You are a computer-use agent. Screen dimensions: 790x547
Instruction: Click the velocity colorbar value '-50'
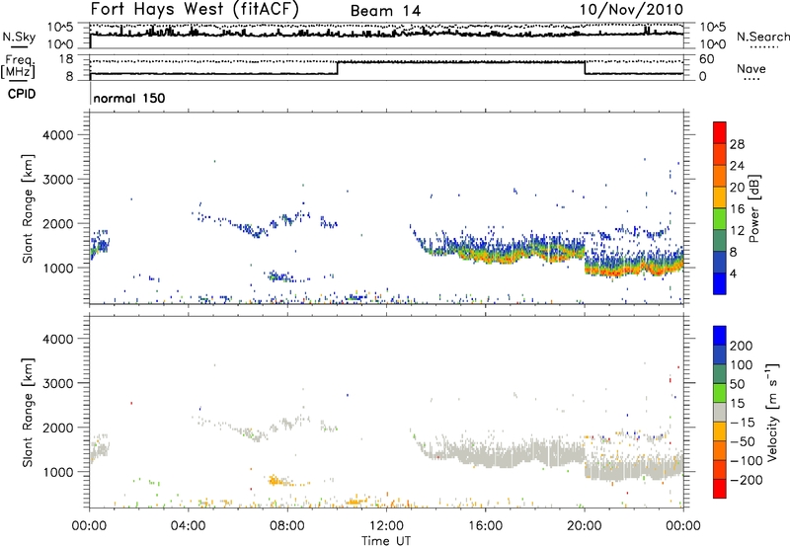(743, 441)
